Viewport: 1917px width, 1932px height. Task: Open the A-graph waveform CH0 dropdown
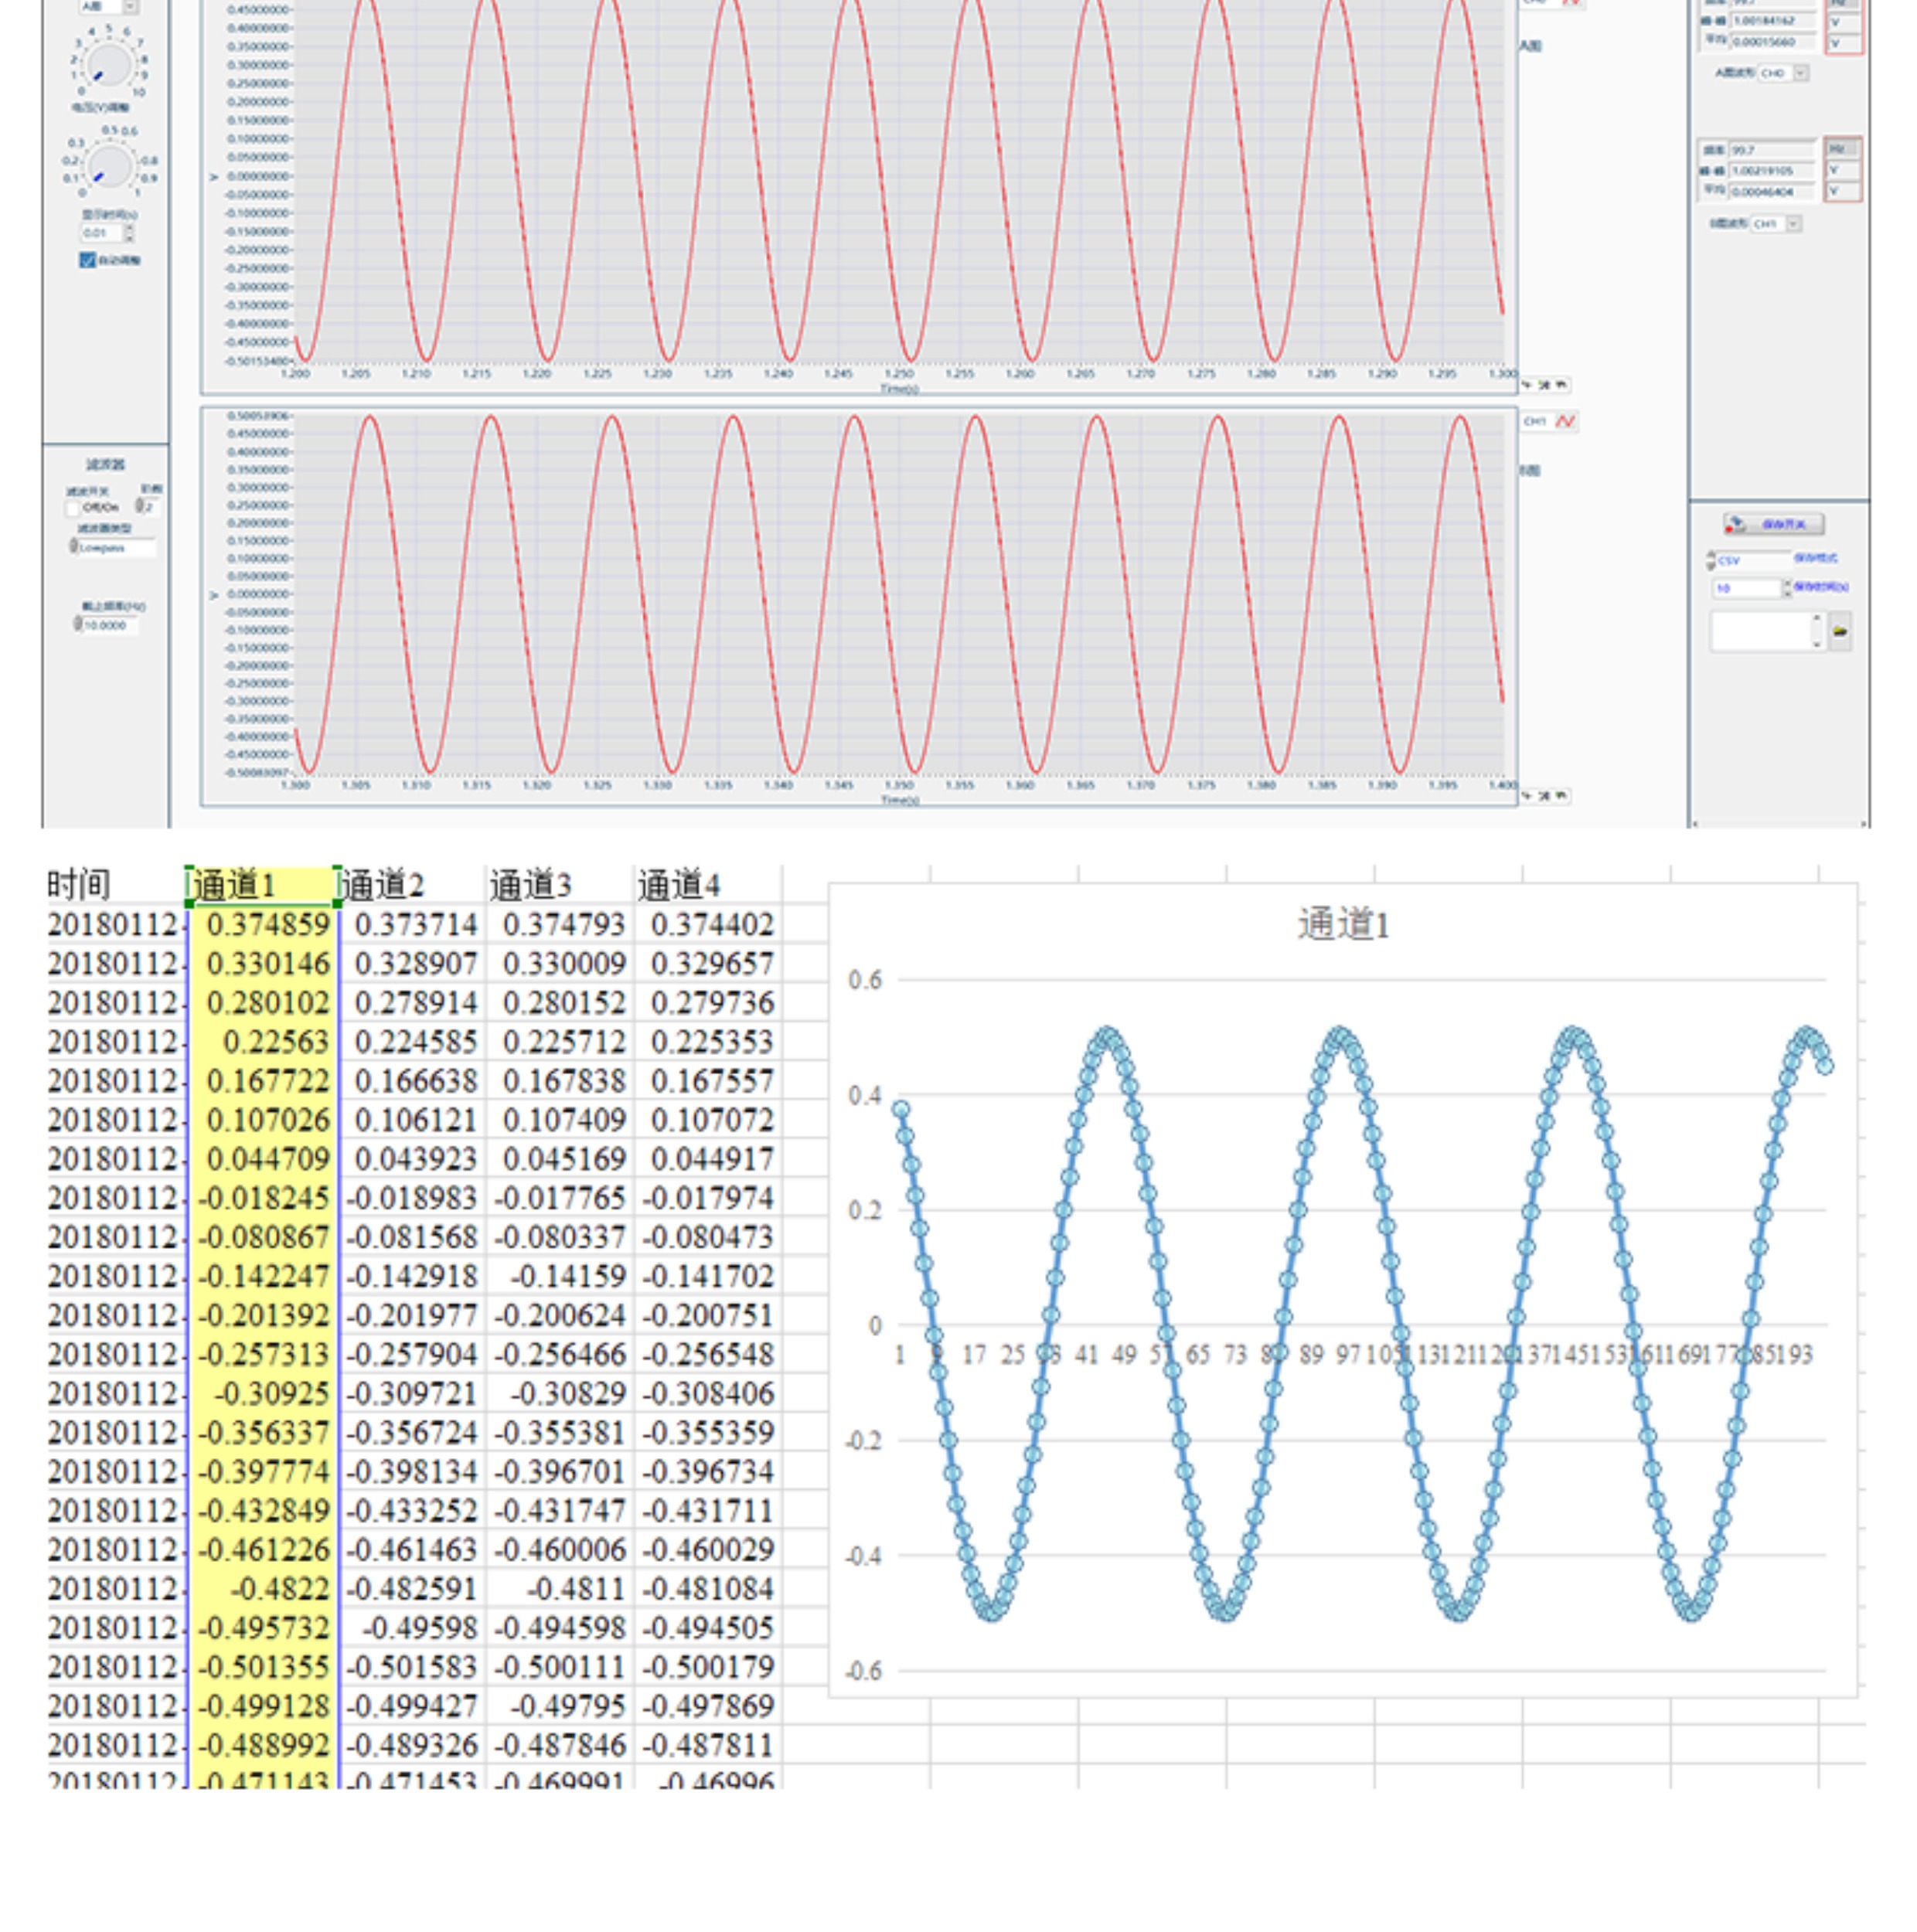pos(1800,73)
